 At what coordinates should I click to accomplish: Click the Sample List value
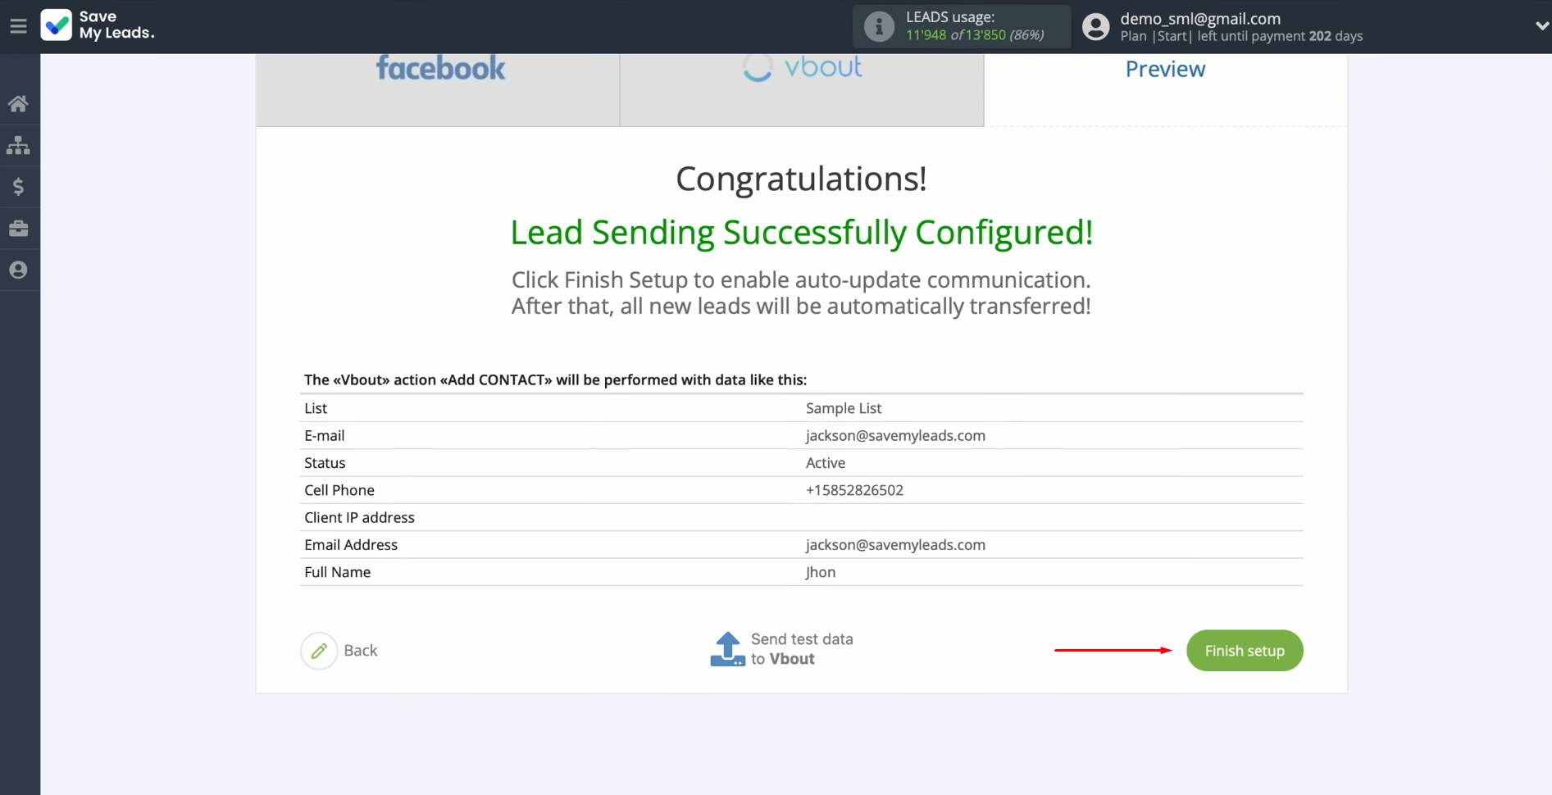(844, 408)
